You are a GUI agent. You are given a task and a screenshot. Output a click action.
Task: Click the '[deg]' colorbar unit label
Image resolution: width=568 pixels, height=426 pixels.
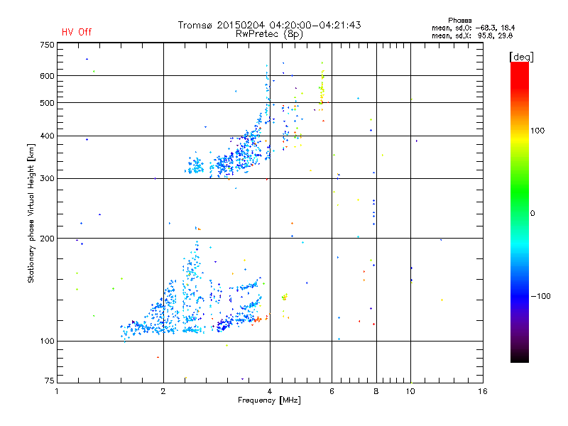tap(521, 57)
